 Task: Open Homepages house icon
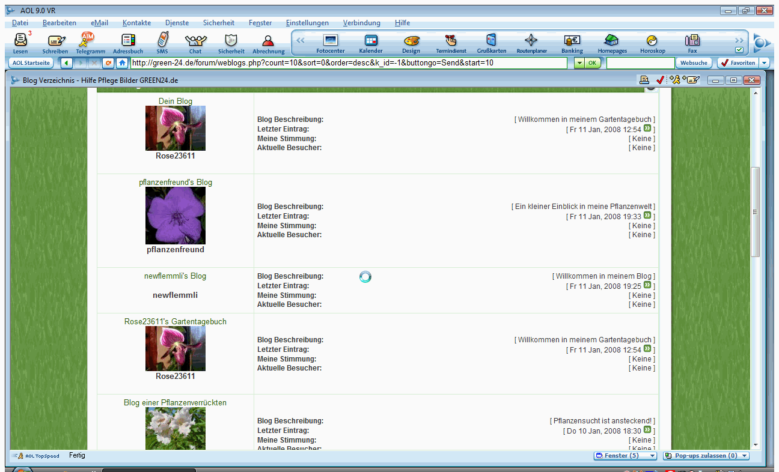611,44
